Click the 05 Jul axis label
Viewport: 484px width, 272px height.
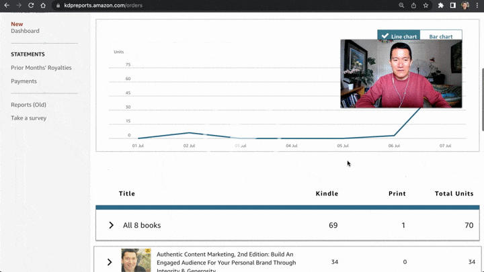click(x=343, y=146)
